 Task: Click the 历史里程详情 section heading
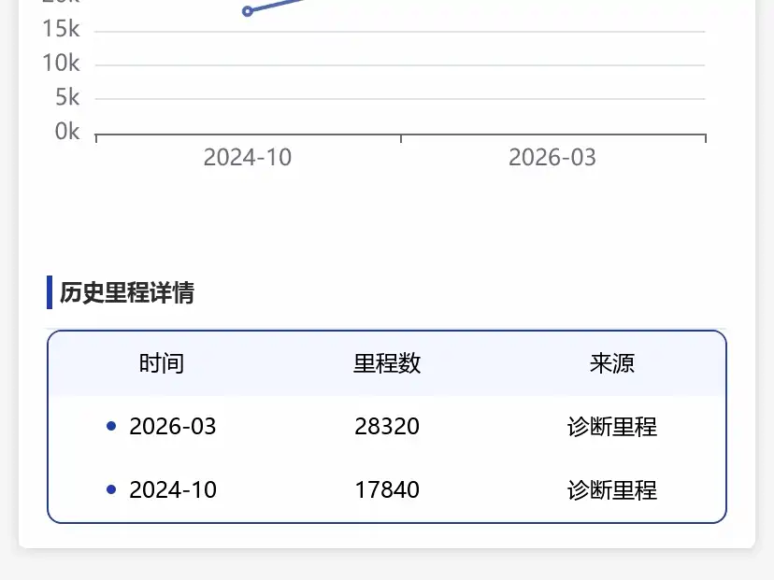(x=127, y=292)
